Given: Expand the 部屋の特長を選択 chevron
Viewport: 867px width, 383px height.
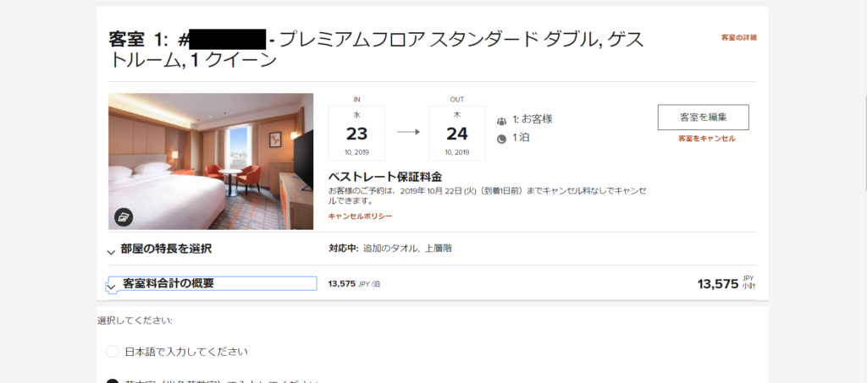Looking at the screenshot, I should pos(111,252).
